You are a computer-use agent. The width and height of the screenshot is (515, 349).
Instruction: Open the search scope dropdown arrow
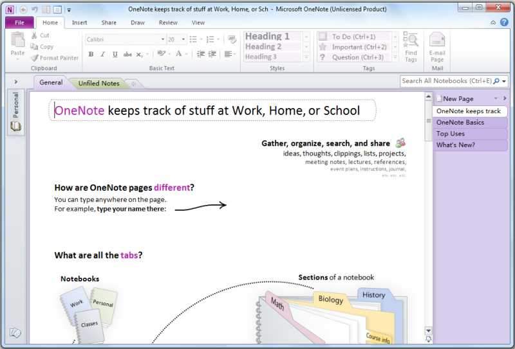click(x=504, y=82)
